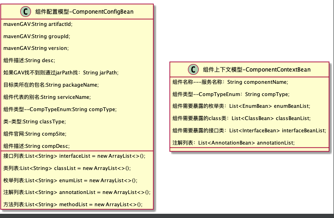Click the List<EnumBean> enumBeanList line
The width and height of the screenshot is (334, 218).
pos(241,106)
